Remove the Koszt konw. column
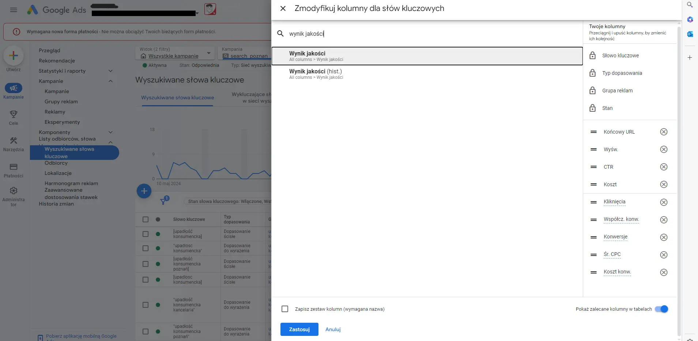The width and height of the screenshot is (698, 341). pyautogui.click(x=664, y=272)
